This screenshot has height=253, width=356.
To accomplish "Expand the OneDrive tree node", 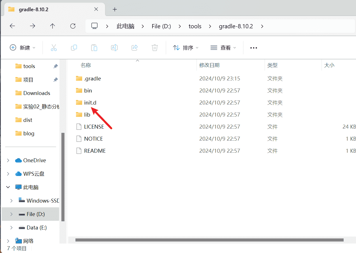I will tap(8, 160).
